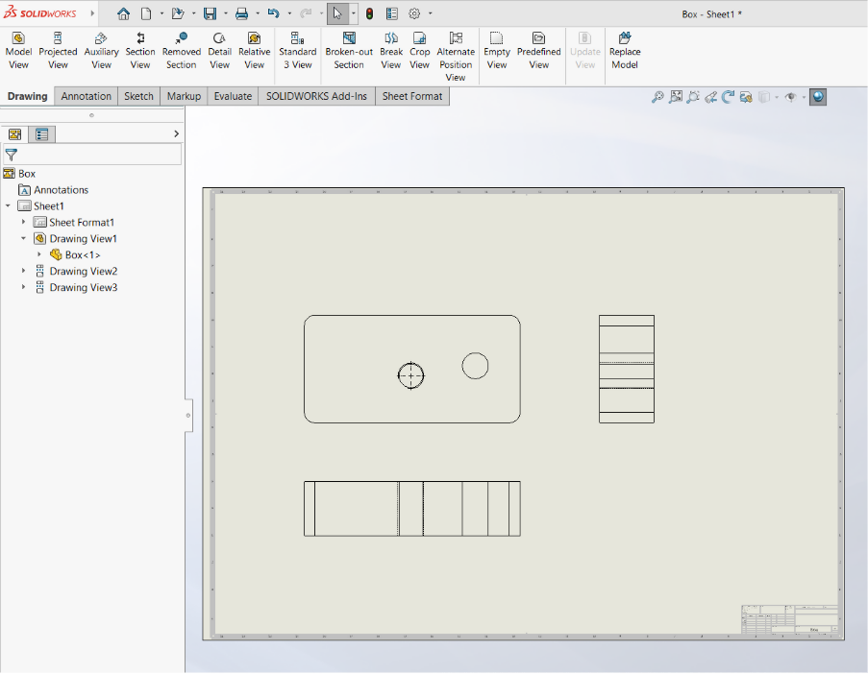
Task: Start a Section View
Action: (x=140, y=51)
